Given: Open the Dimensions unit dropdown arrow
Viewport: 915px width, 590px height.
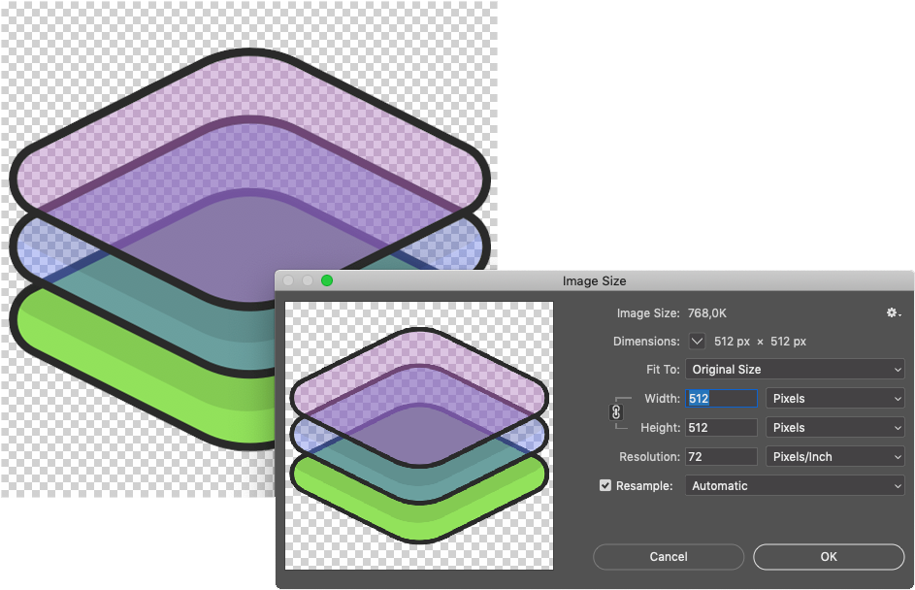Looking at the screenshot, I should pyautogui.click(x=697, y=342).
